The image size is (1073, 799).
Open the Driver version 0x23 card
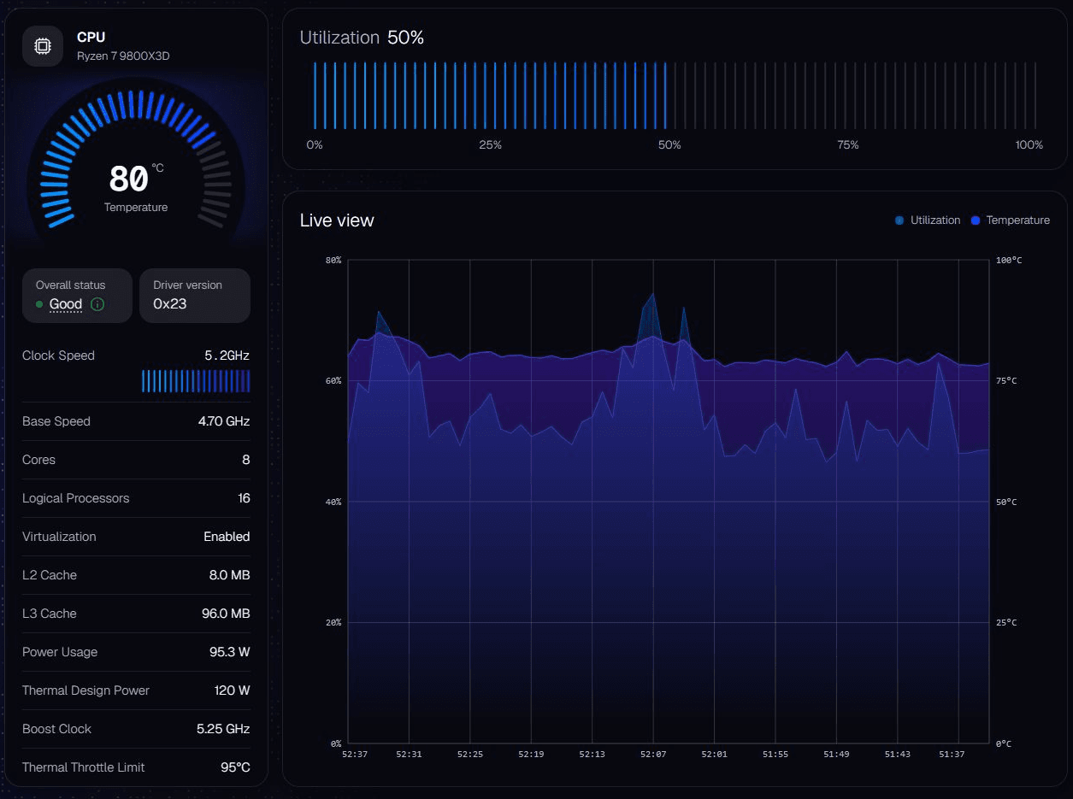[x=195, y=296]
